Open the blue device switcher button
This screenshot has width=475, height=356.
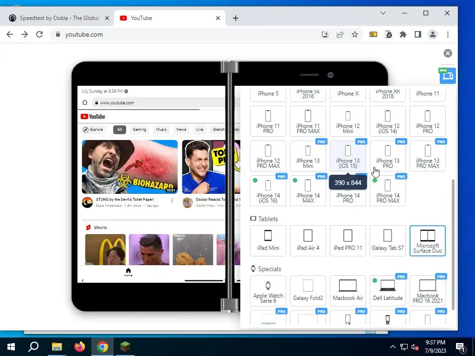(x=448, y=76)
